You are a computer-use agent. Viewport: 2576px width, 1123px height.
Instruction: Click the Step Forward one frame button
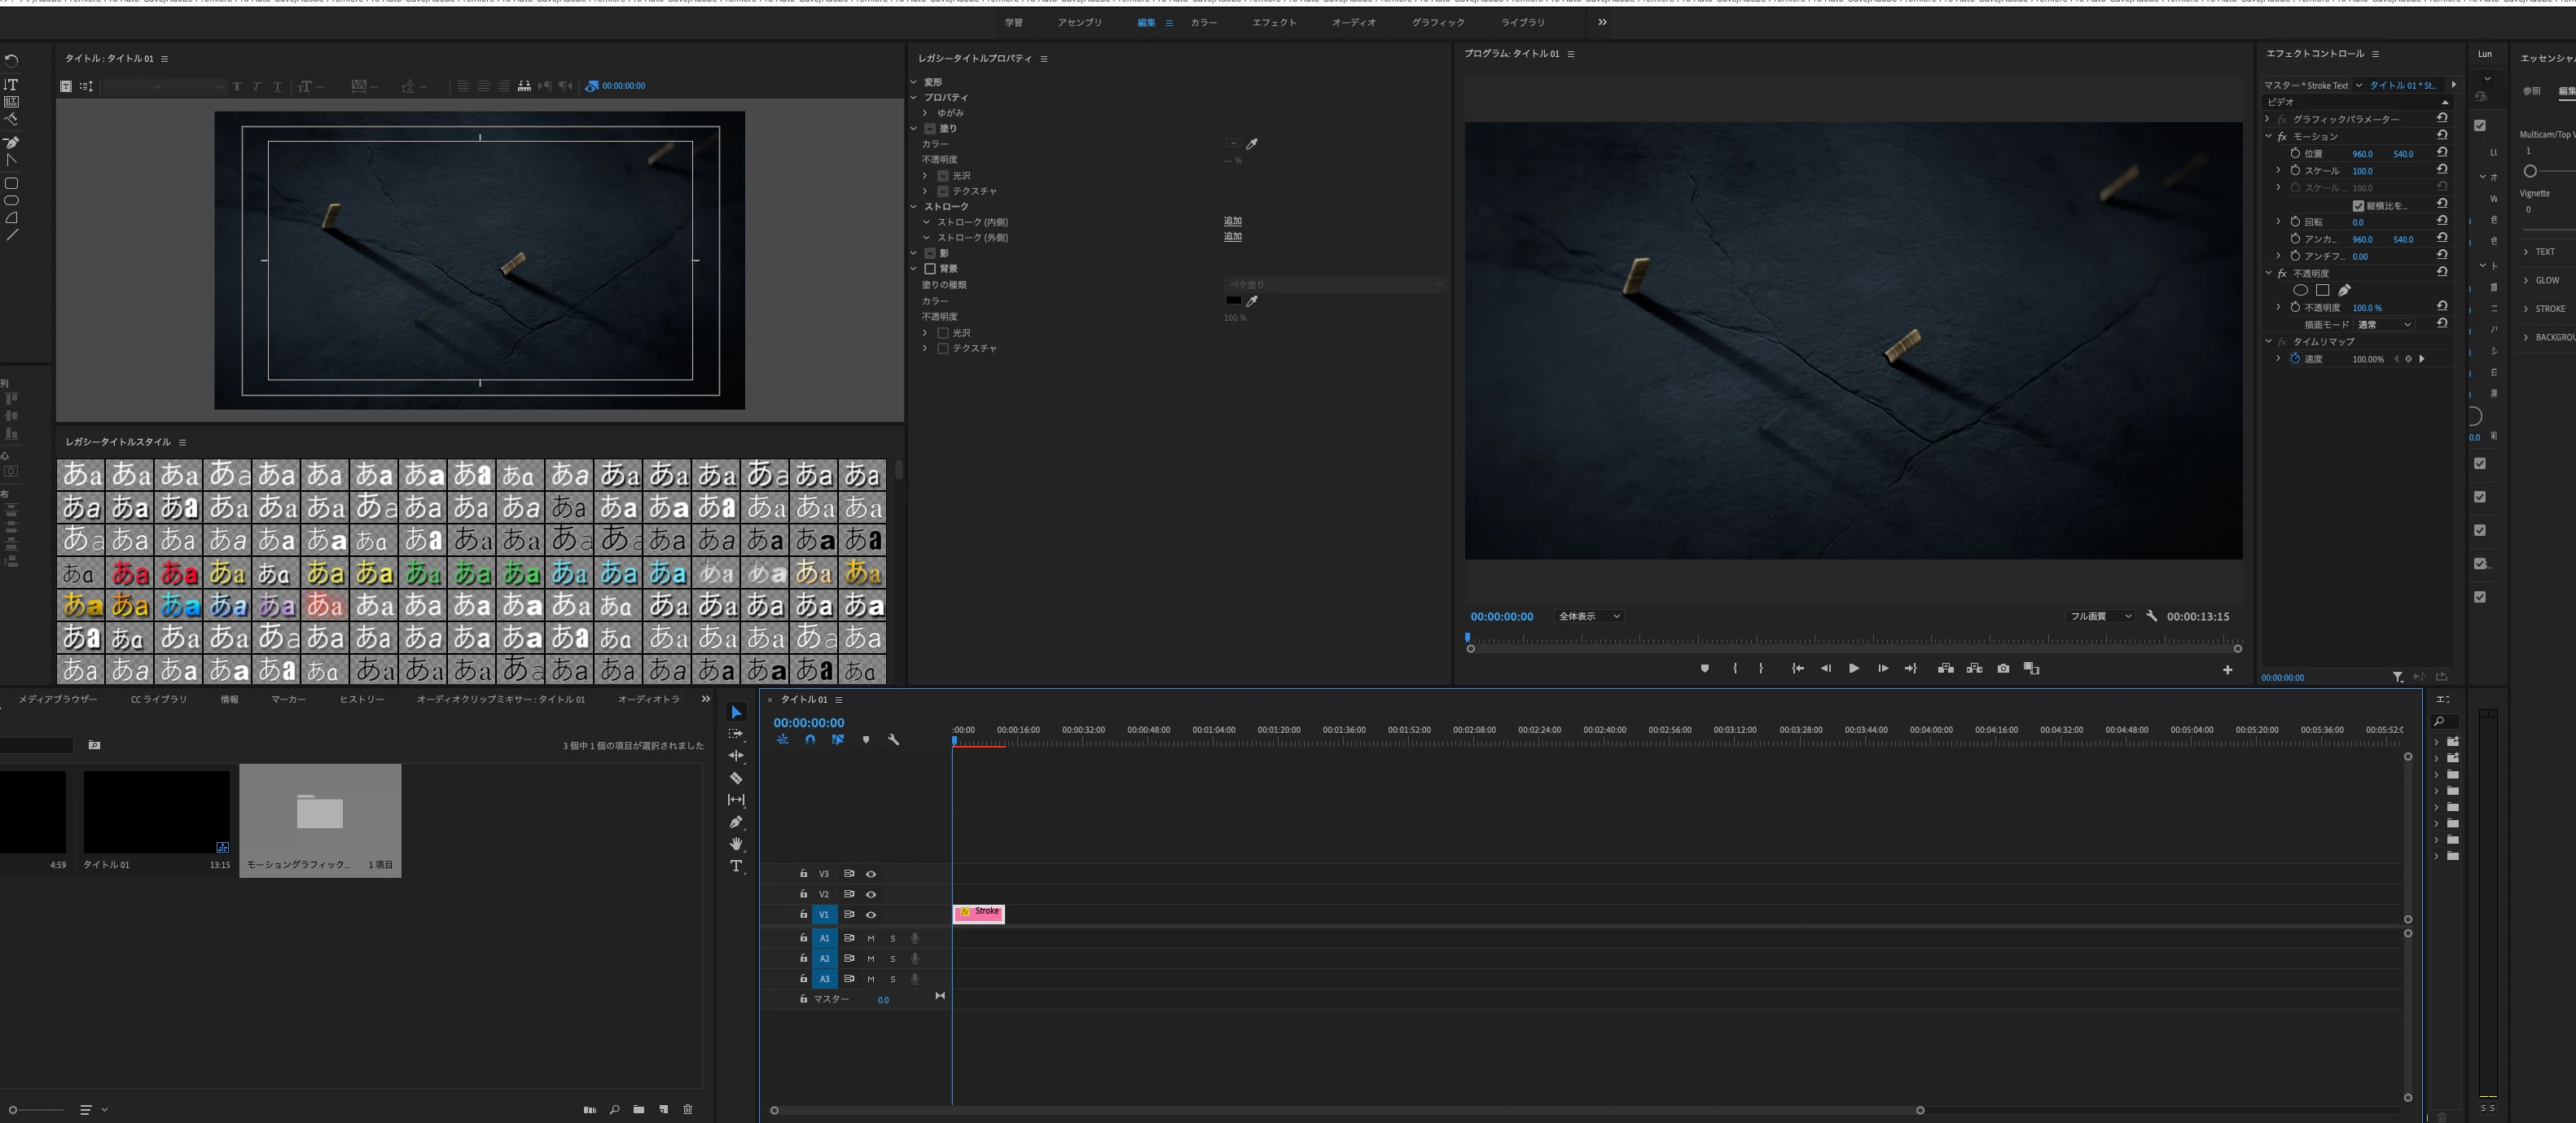(x=1883, y=668)
